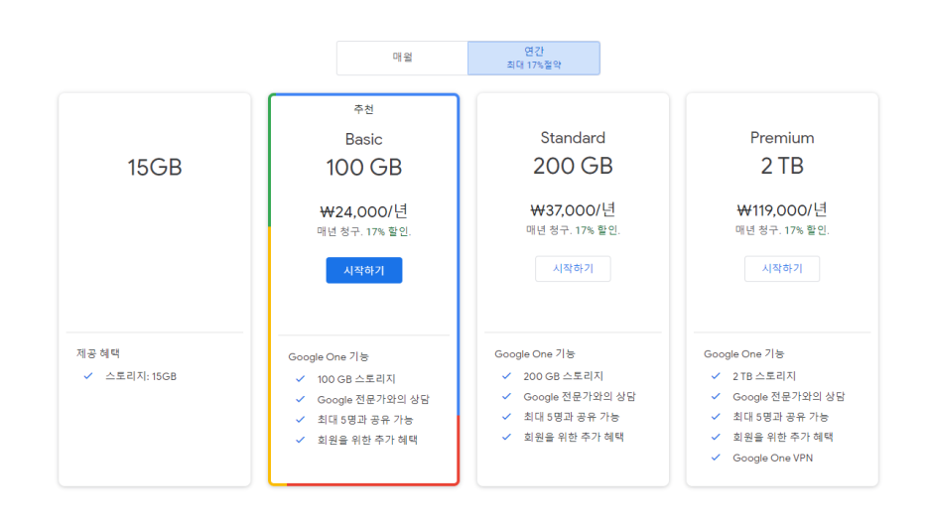Viewport: 929px width, 529px height.
Task: Click checkmark icon next to 스토리지: 15GB
Action: tap(88, 375)
